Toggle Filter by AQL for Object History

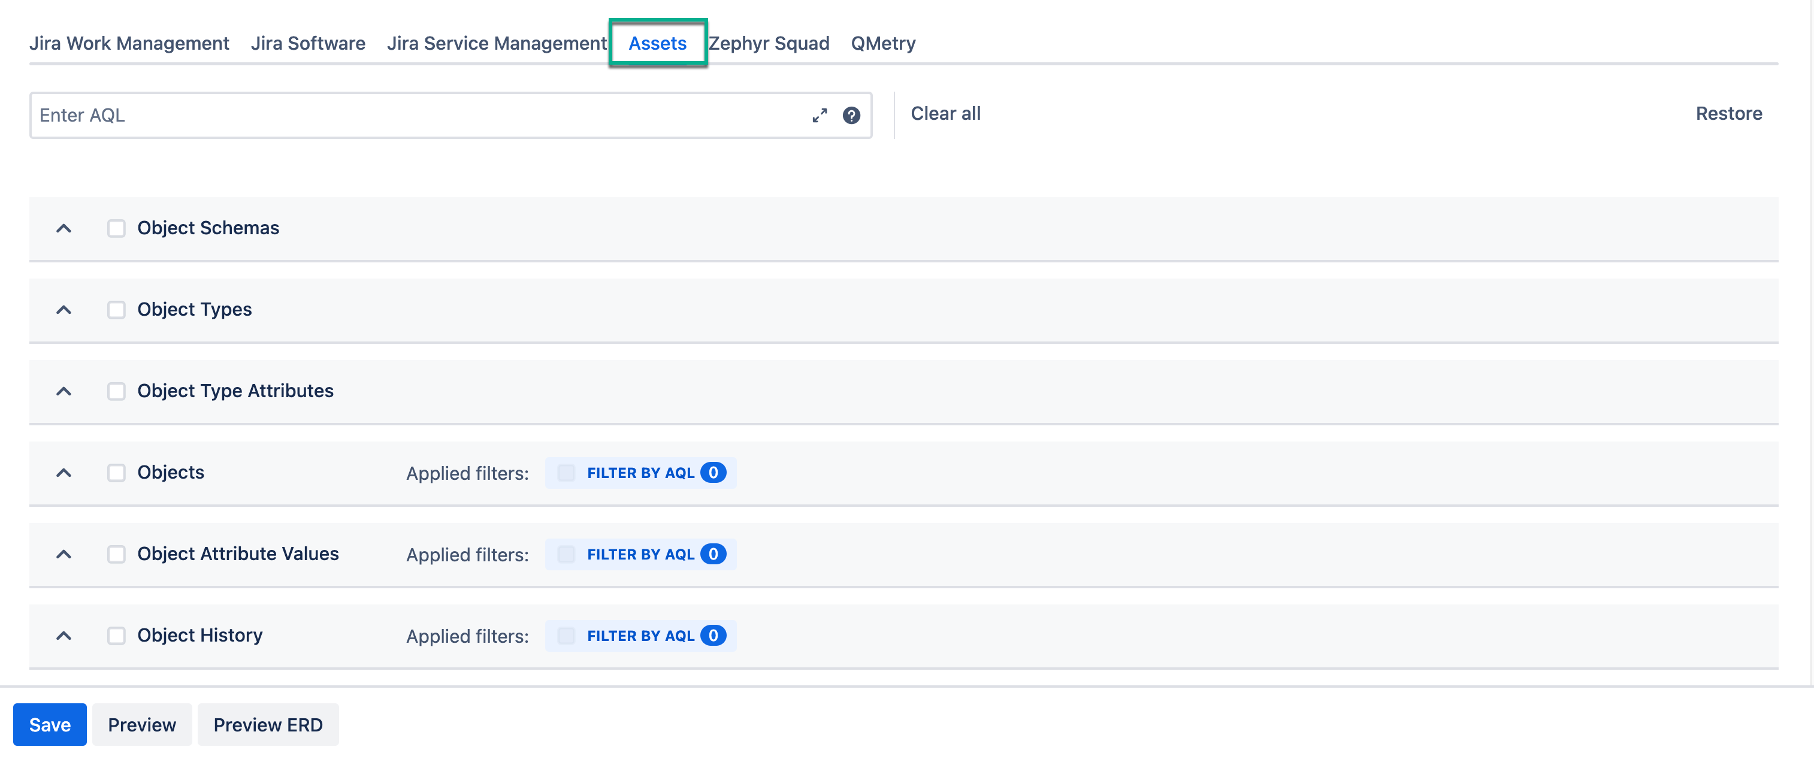[x=566, y=636]
